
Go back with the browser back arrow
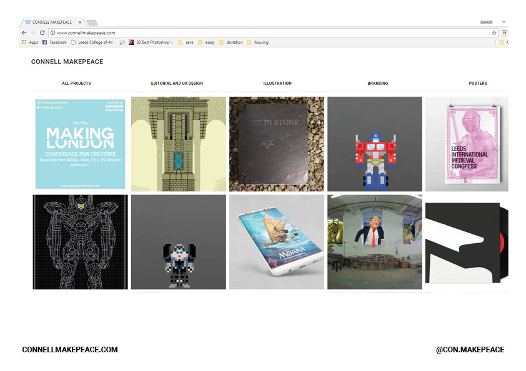(24, 33)
